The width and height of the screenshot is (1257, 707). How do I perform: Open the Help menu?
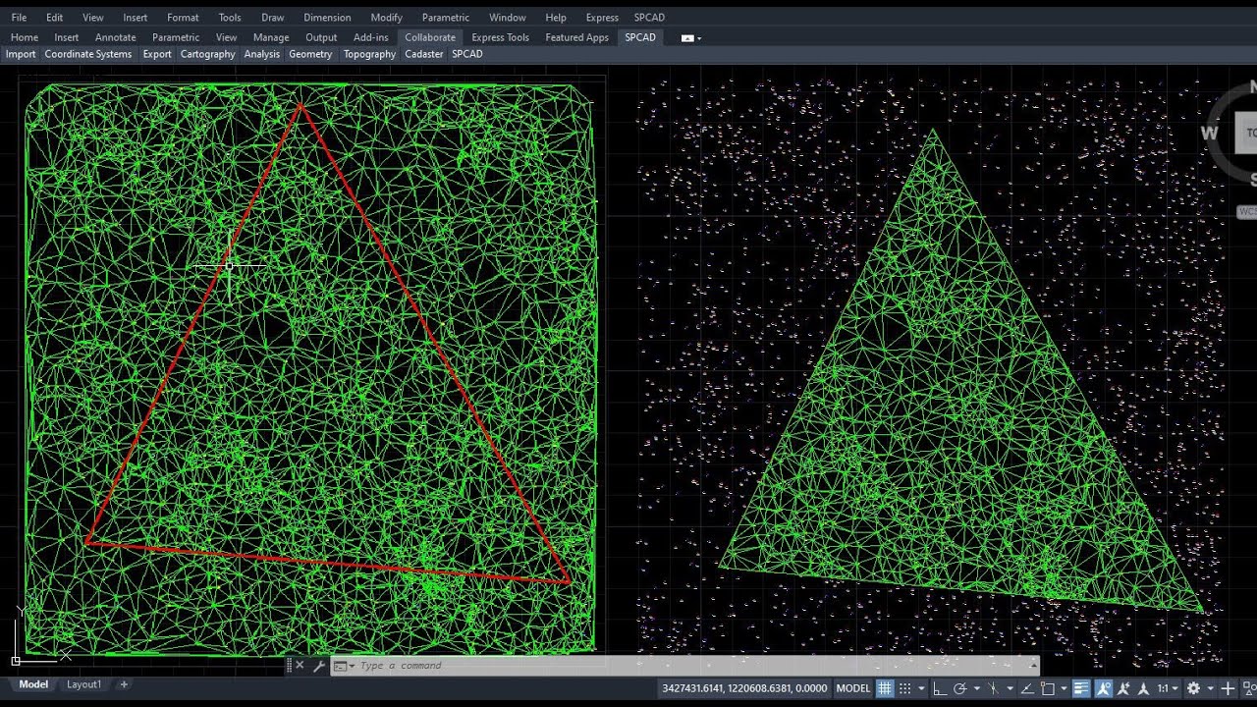tap(556, 18)
